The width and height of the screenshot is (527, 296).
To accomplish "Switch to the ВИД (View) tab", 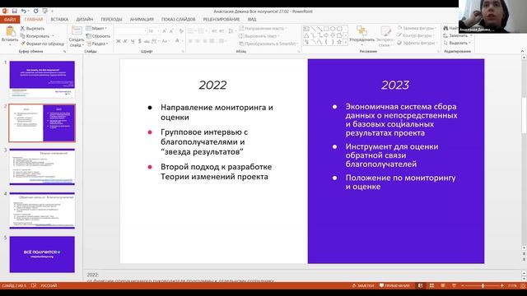I will point(252,20).
